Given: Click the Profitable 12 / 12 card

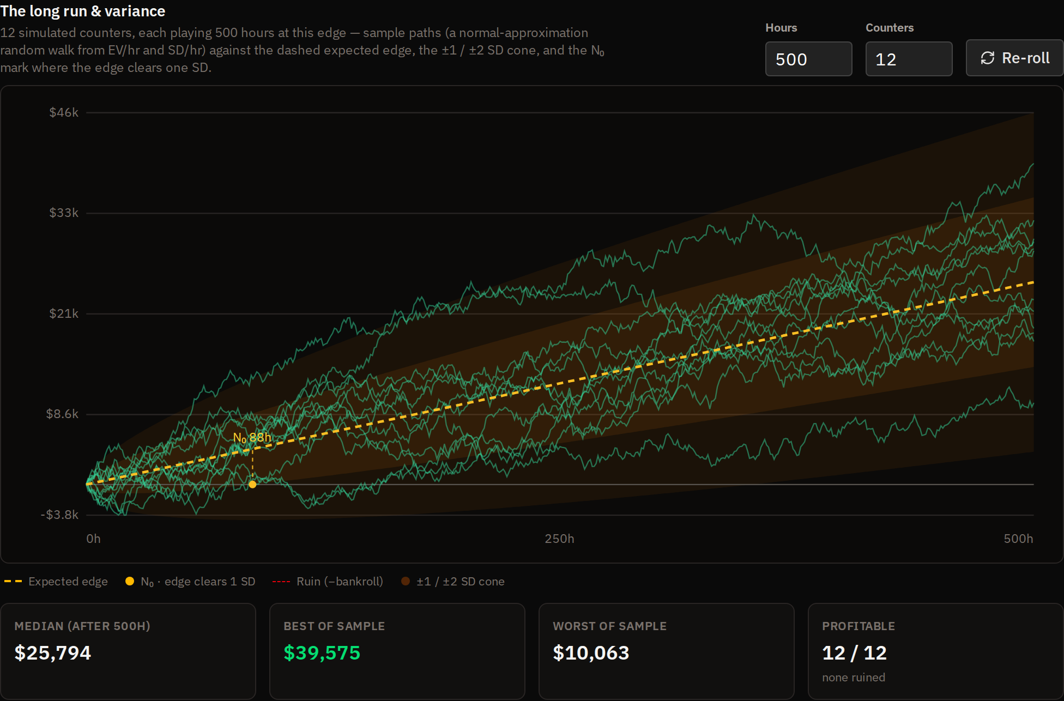Looking at the screenshot, I should (x=935, y=651).
